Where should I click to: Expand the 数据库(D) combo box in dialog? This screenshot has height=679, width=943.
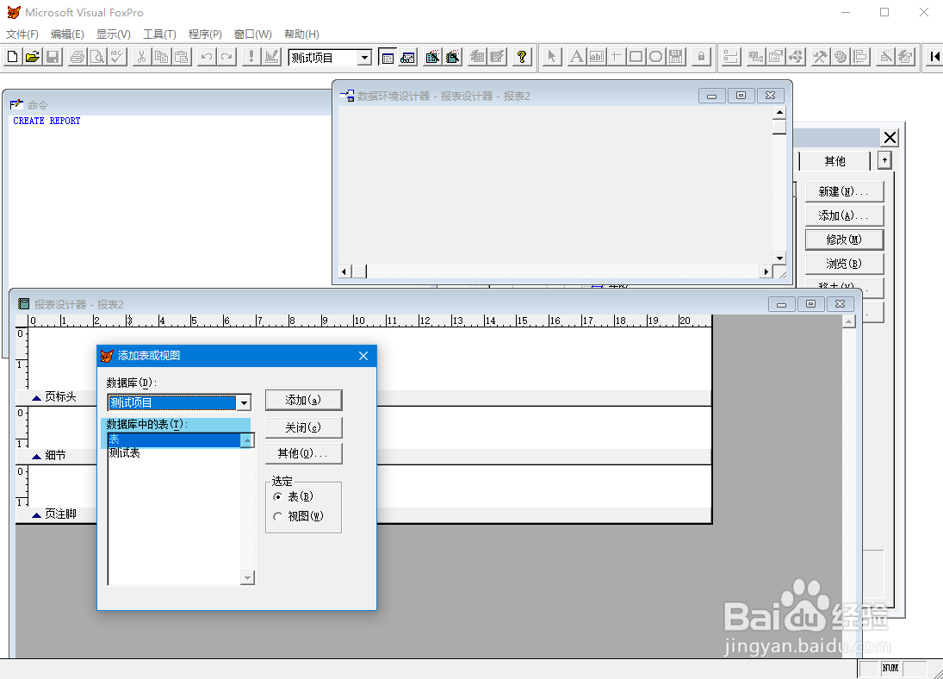[x=244, y=402]
